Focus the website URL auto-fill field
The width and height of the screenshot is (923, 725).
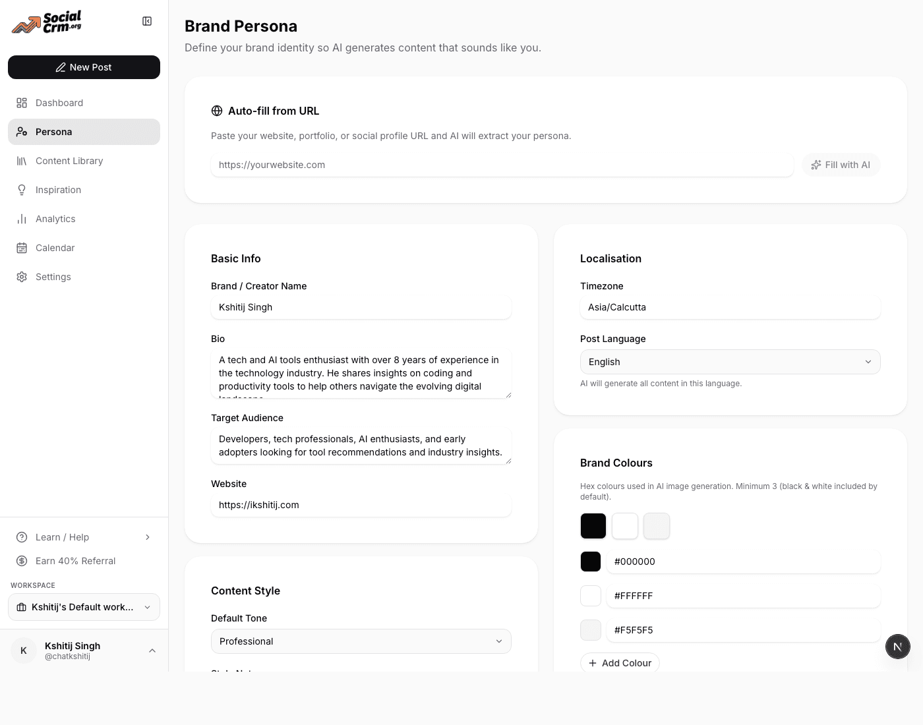pyautogui.click(x=502, y=165)
